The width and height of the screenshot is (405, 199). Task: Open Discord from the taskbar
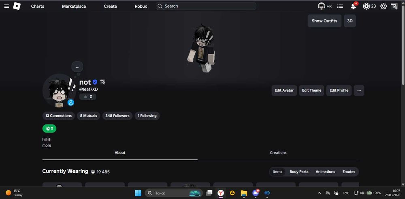(256, 193)
